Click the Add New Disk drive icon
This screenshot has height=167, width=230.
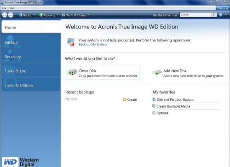coord(157,72)
